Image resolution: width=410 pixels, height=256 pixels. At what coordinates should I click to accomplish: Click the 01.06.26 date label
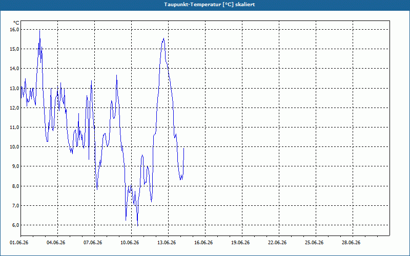pos(19,243)
